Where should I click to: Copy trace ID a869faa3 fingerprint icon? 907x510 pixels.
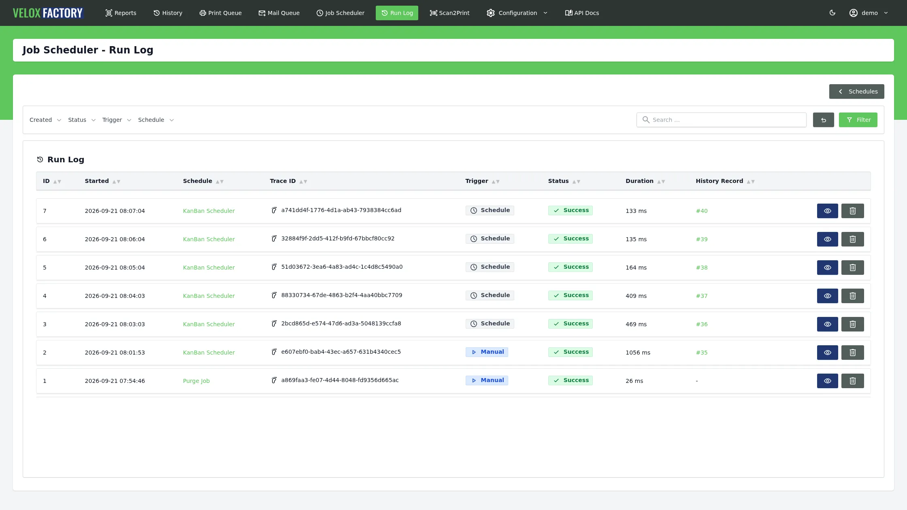tap(274, 380)
